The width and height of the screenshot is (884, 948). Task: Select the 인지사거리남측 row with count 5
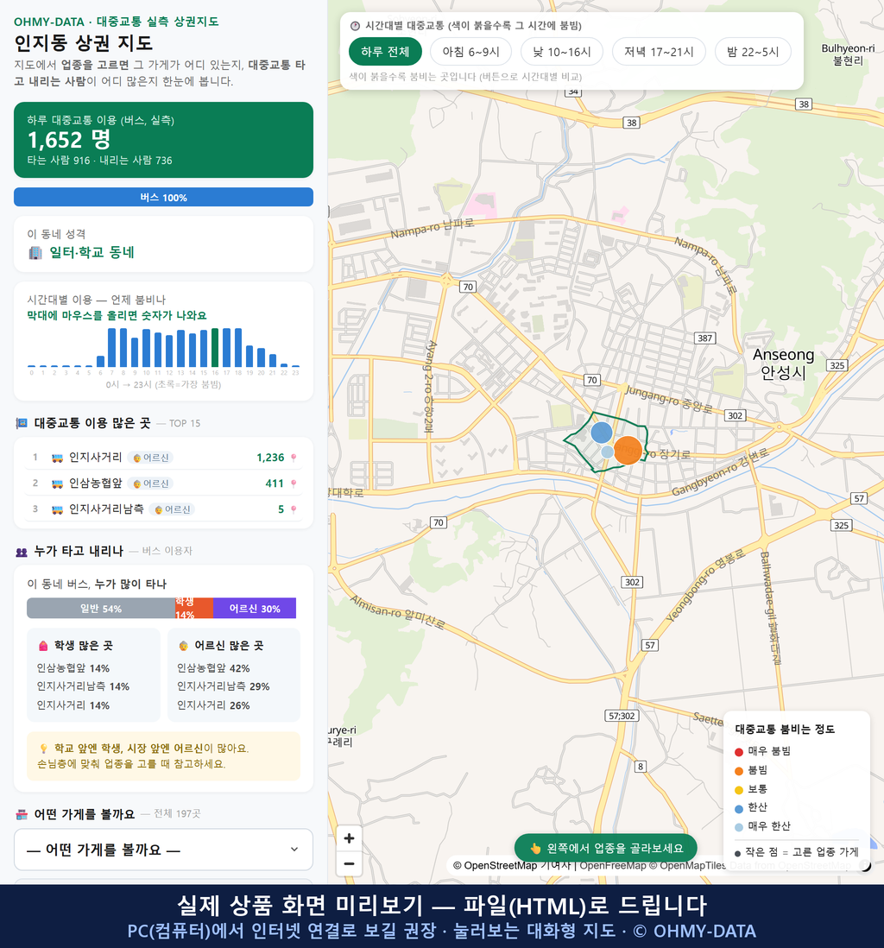163,509
